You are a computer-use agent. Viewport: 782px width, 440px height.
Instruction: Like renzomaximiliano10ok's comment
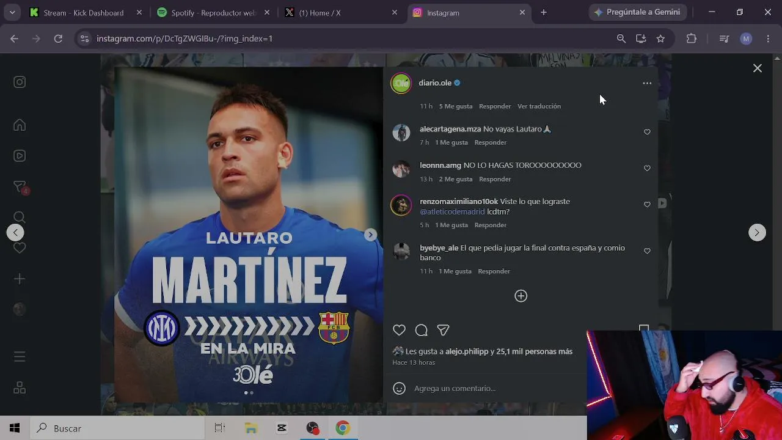(647, 204)
